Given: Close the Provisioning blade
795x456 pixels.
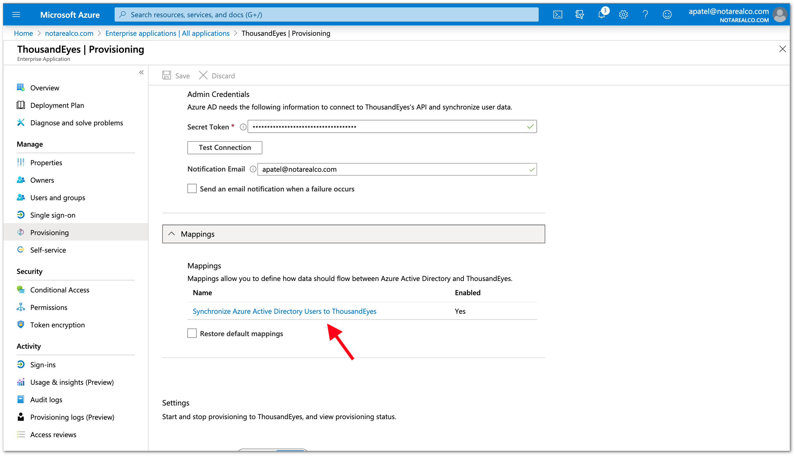Looking at the screenshot, I should click(782, 49).
